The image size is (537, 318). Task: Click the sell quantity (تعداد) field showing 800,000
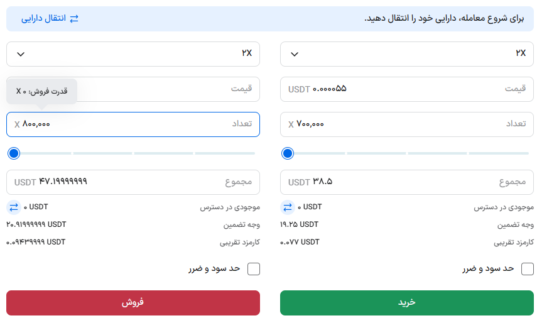point(133,124)
